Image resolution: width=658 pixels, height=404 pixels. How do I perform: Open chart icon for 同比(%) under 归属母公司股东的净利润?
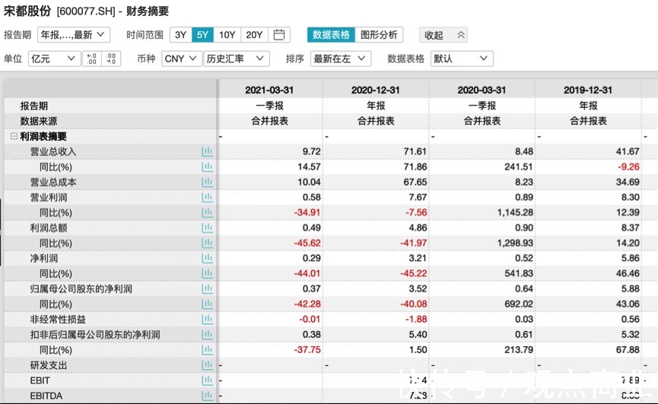pos(208,304)
